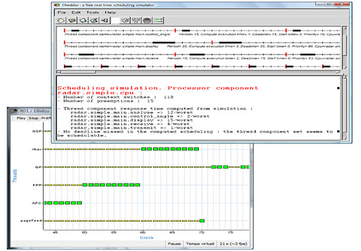Image resolution: width=361 pixels, height=251 pixels.
Task: Open the Edit menu
Action: 76,12
